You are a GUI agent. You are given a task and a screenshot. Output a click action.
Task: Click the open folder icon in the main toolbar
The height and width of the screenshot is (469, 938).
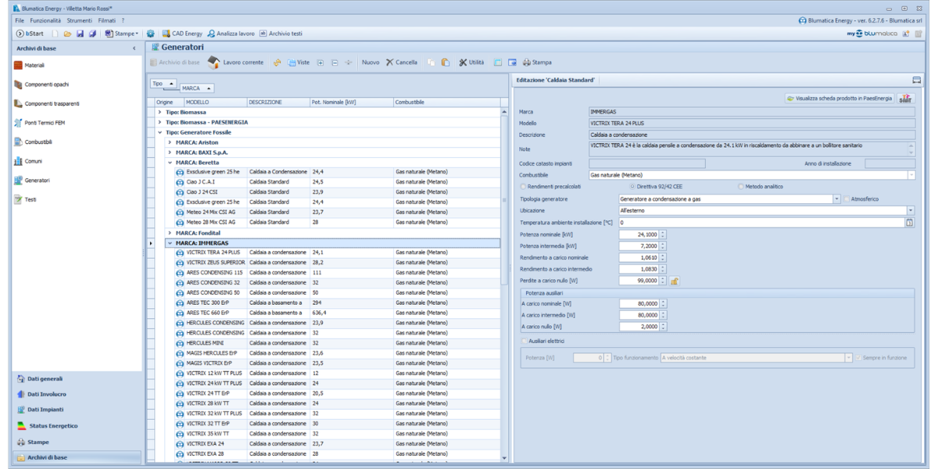tap(68, 34)
